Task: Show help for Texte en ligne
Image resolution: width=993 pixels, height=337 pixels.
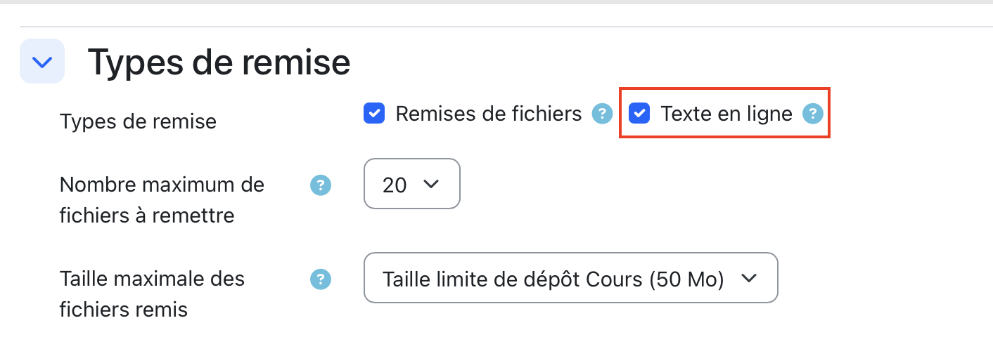Action: [813, 113]
